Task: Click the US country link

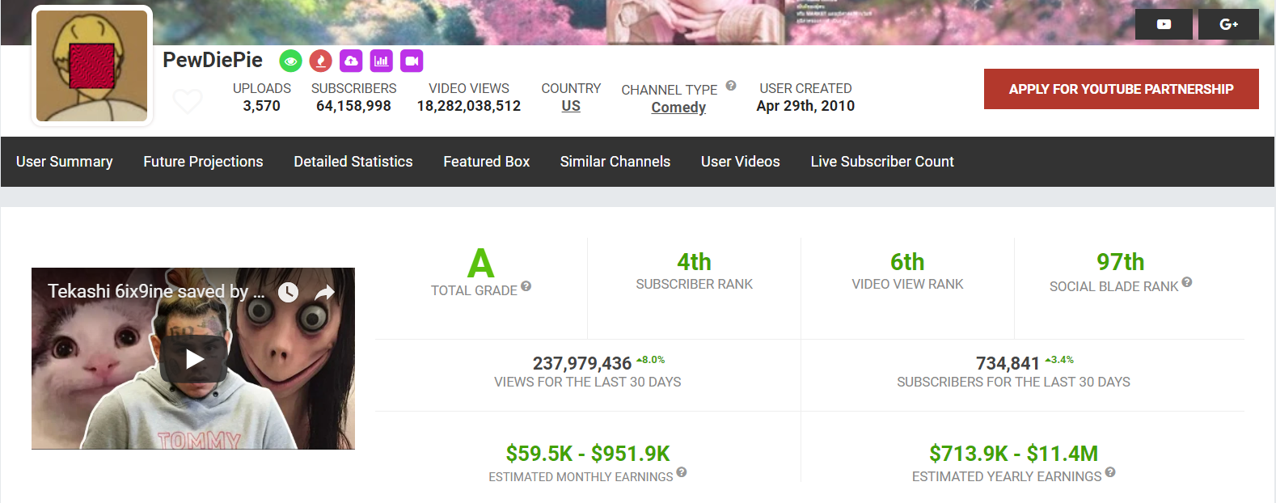Action: click(x=571, y=106)
